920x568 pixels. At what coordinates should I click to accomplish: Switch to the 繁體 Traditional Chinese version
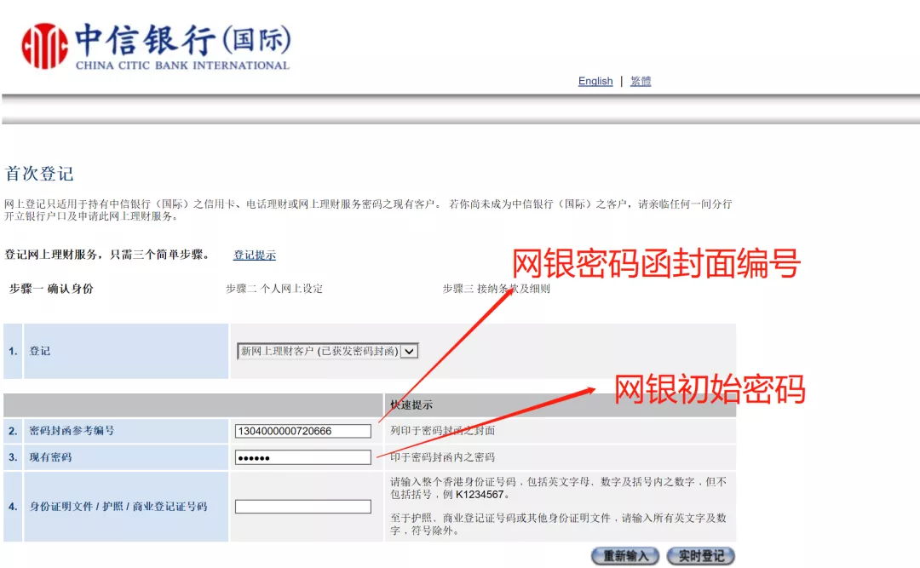click(x=640, y=81)
